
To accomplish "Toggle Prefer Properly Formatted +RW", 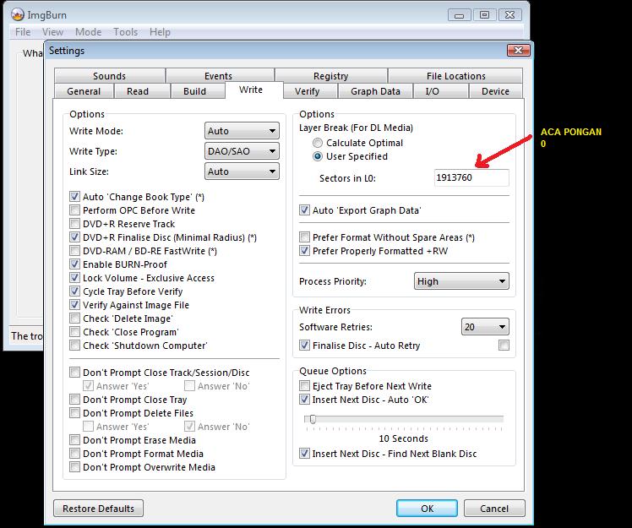I will coord(304,251).
